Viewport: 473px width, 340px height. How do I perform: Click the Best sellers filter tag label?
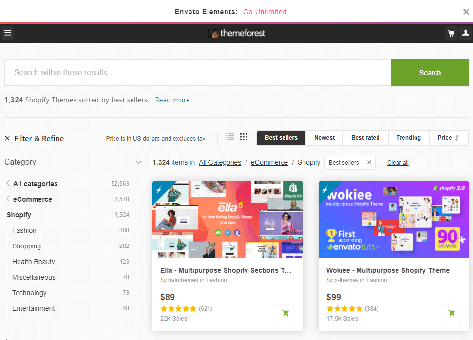click(343, 163)
